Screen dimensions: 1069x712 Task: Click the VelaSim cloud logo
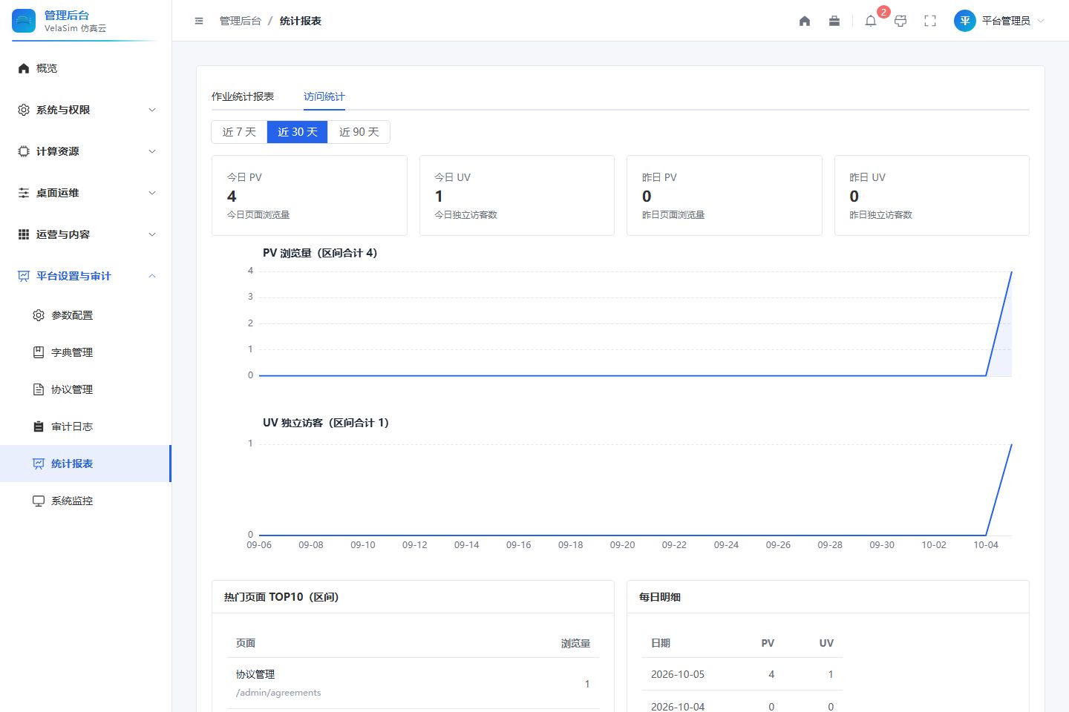(24, 21)
